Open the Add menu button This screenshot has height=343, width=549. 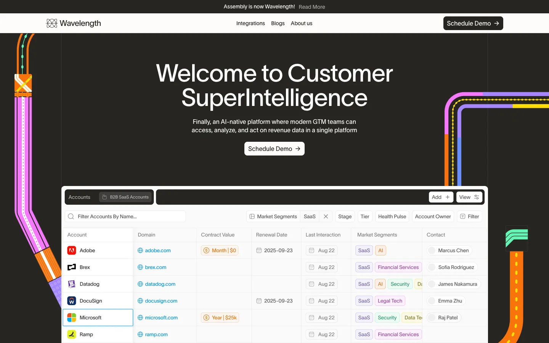click(441, 197)
